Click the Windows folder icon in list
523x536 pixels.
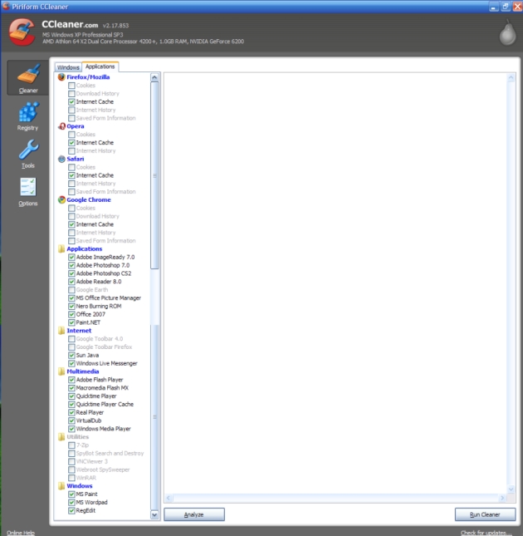click(x=61, y=486)
